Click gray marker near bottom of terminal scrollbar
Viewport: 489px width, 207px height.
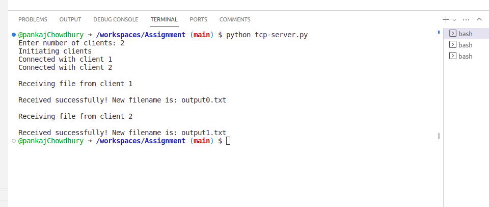439,136
